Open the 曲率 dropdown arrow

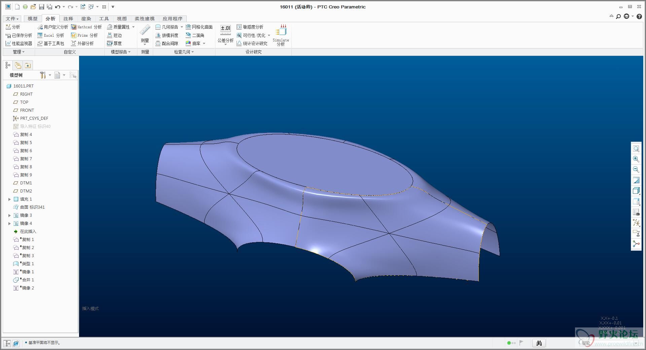tap(204, 43)
